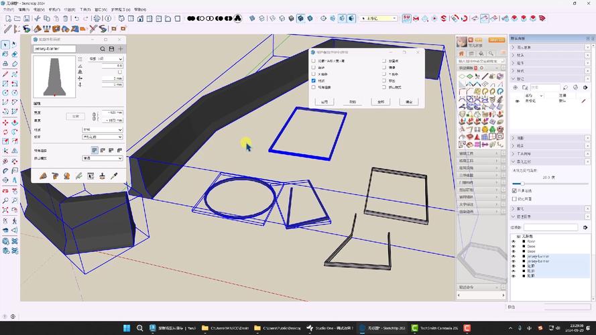Viewport: 596px width, 335px height.
Task: Tick the X offset checkbox in center dialog
Action: [314, 74]
